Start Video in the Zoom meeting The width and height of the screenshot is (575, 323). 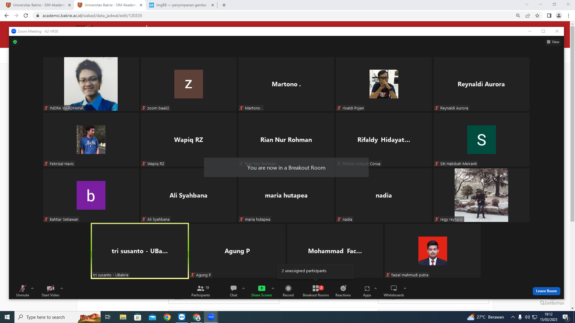(x=50, y=291)
